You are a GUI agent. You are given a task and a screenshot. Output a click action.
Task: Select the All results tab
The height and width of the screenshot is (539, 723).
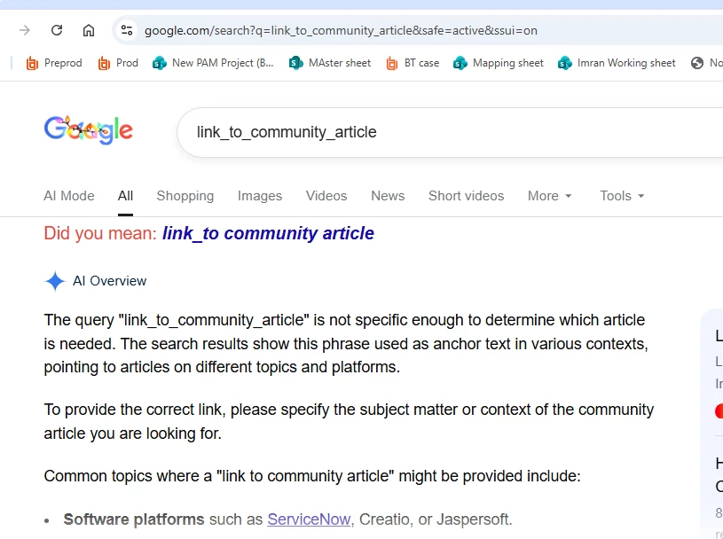[125, 196]
